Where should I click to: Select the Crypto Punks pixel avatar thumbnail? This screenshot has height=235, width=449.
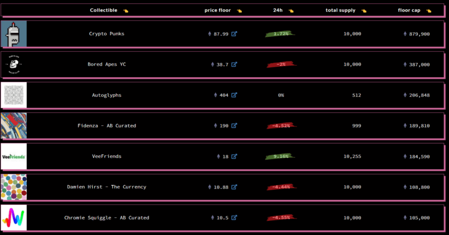(x=14, y=34)
